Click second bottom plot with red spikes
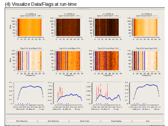168x126 pixels. pos(68,93)
